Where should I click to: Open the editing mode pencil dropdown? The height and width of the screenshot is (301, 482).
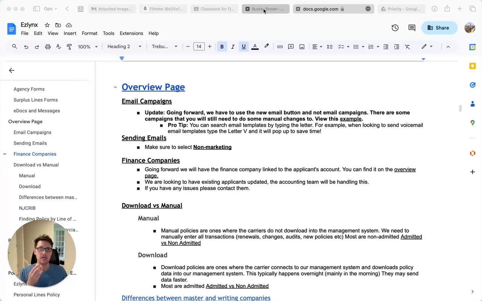point(427,47)
